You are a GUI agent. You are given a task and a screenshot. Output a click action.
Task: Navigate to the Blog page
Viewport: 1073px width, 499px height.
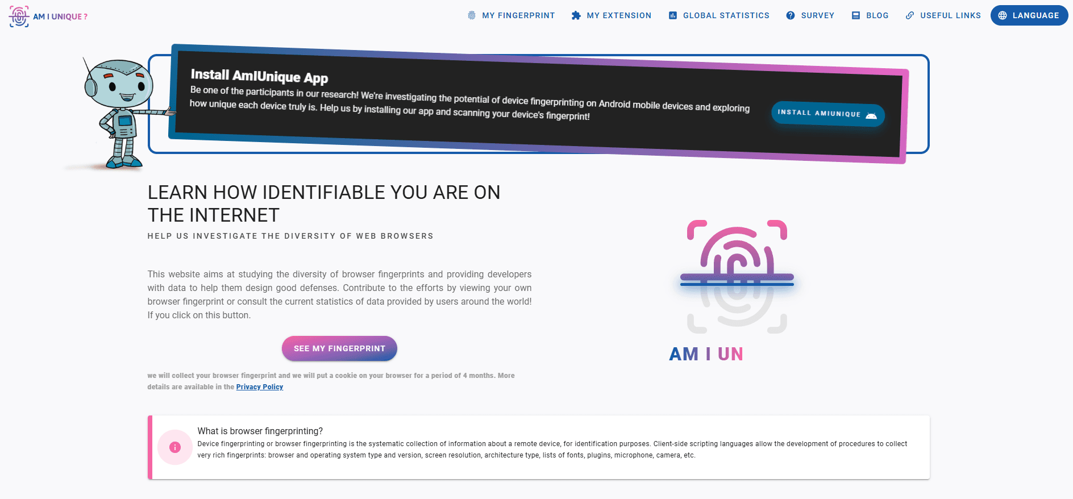(x=870, y=15)
